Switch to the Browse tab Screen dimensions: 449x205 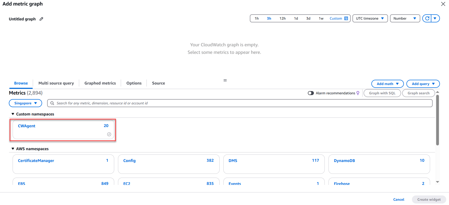point(21,83)
